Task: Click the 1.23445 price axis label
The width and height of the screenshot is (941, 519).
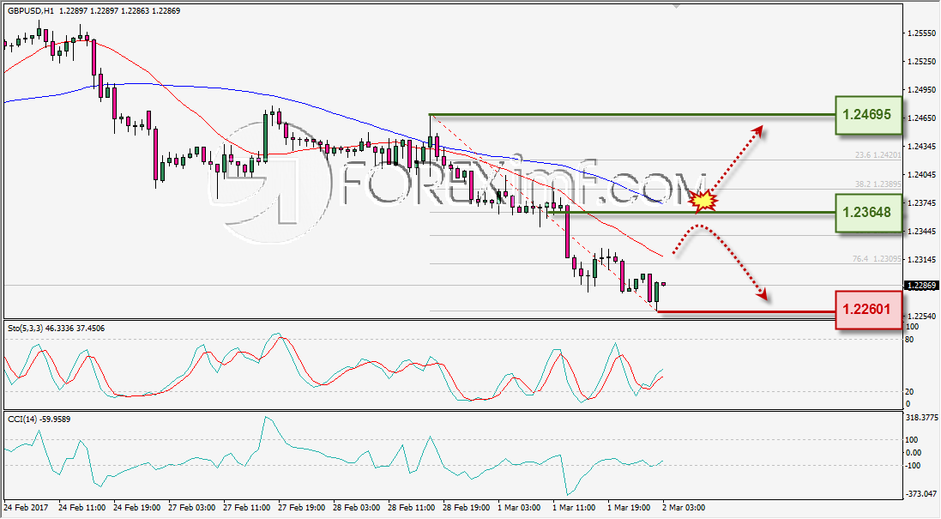Action: [x=922, y=232]
